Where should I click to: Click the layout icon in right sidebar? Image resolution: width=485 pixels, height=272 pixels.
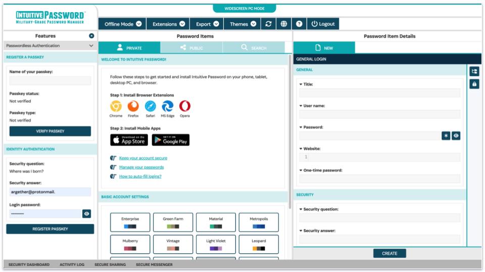point(474,72)
